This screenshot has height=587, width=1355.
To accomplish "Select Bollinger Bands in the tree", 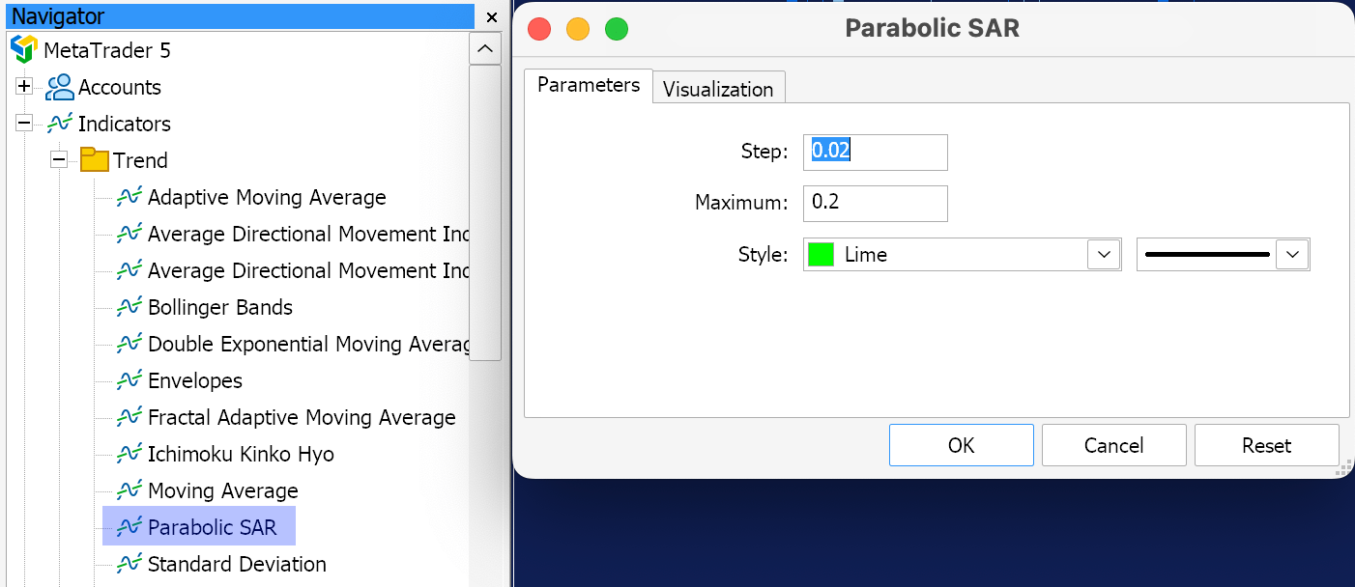I will [x=220, y=307].
